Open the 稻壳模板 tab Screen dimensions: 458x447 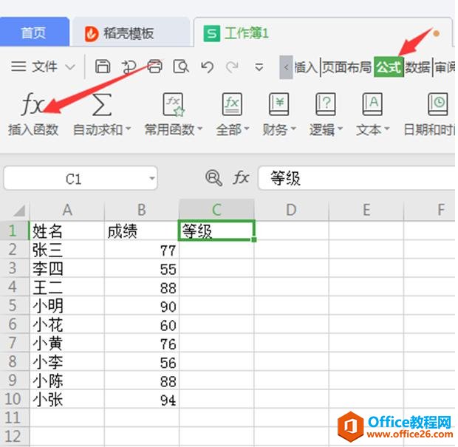click(x=131, y=33)
